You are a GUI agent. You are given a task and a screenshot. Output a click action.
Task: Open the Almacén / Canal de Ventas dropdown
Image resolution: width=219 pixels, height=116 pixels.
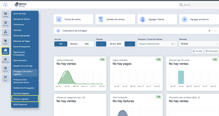coord(157,44)
